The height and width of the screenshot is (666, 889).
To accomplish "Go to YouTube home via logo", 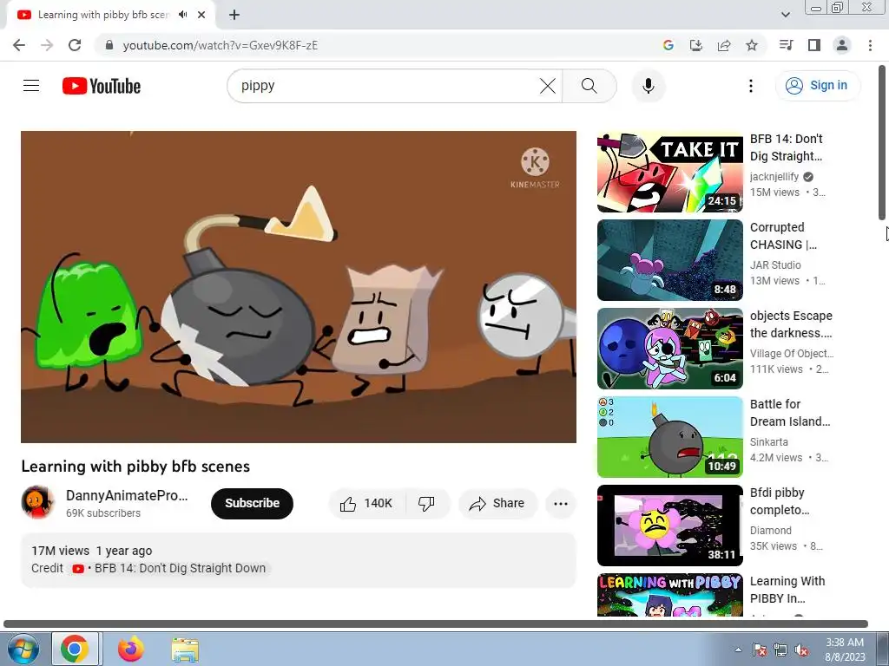I will [101, 86].
